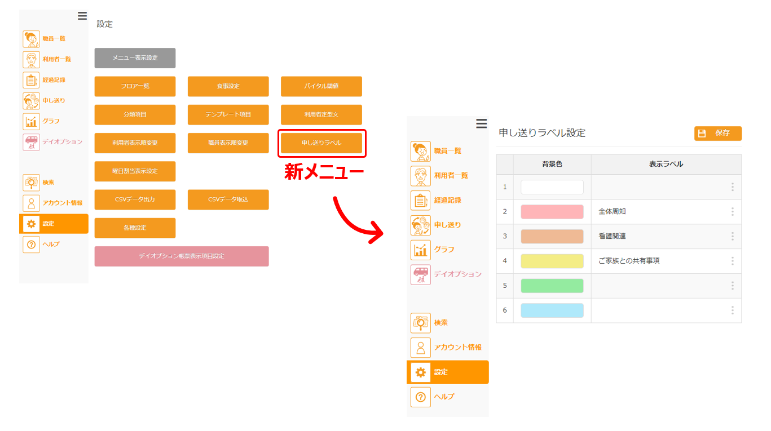
Task: Open 利用者一覧 icon in 申し送りラベル設定 screen sidebar
Action: pos(420,176)
